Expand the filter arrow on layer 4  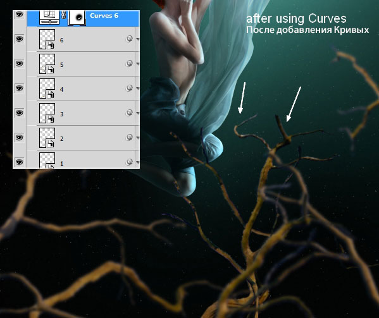(x=137, y=89)
